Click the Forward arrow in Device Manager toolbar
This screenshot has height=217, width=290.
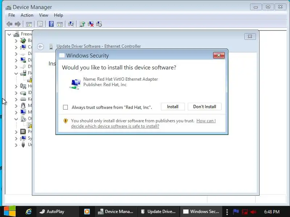pyautogui.click(x=18, y=24)
